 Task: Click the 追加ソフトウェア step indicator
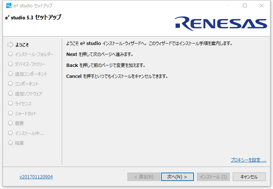tap(11, 94)
